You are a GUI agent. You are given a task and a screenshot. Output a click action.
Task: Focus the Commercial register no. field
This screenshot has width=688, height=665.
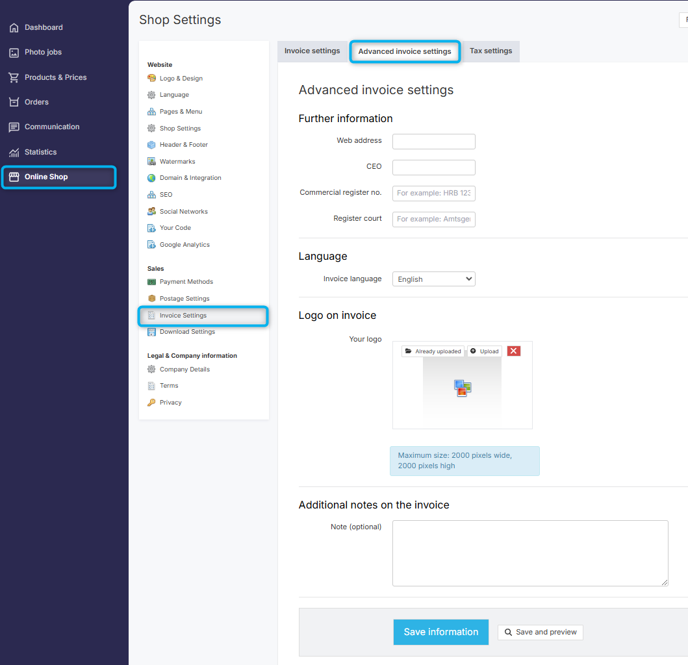pos(433,194)
